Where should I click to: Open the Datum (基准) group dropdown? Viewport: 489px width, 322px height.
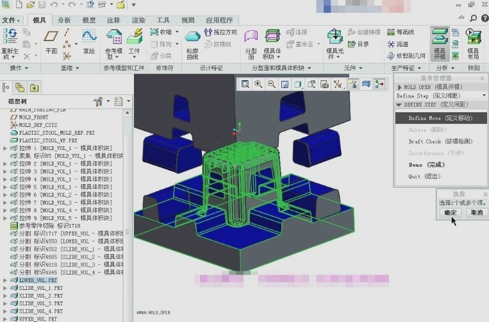(70, 68)
